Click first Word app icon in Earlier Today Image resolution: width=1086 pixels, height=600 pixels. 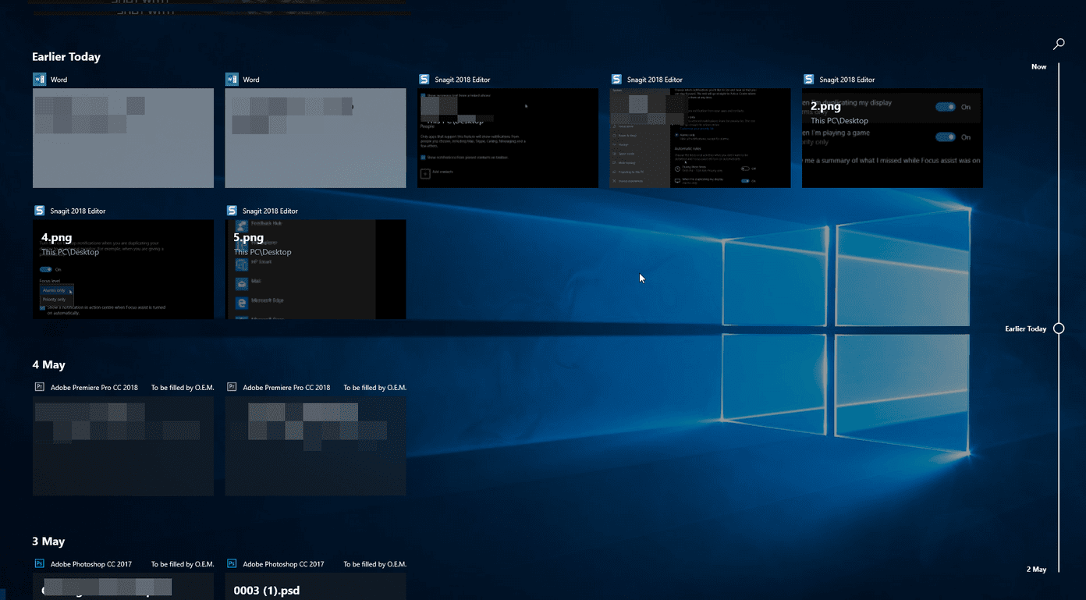[39, 80]
